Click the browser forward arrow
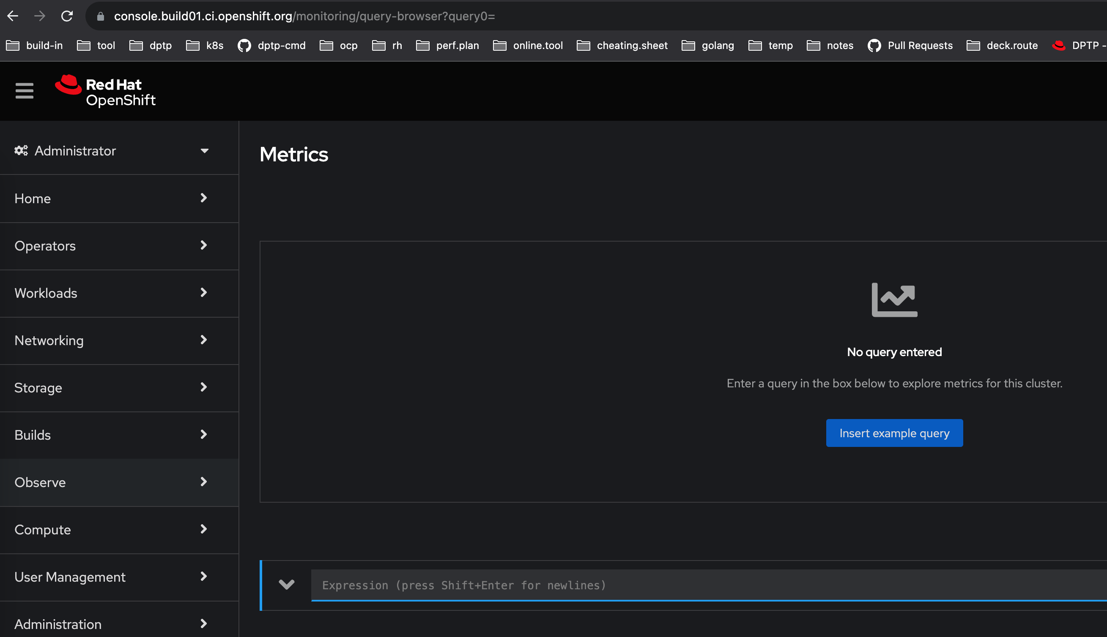Screen dimensions: 1107x637 point(39,16)
